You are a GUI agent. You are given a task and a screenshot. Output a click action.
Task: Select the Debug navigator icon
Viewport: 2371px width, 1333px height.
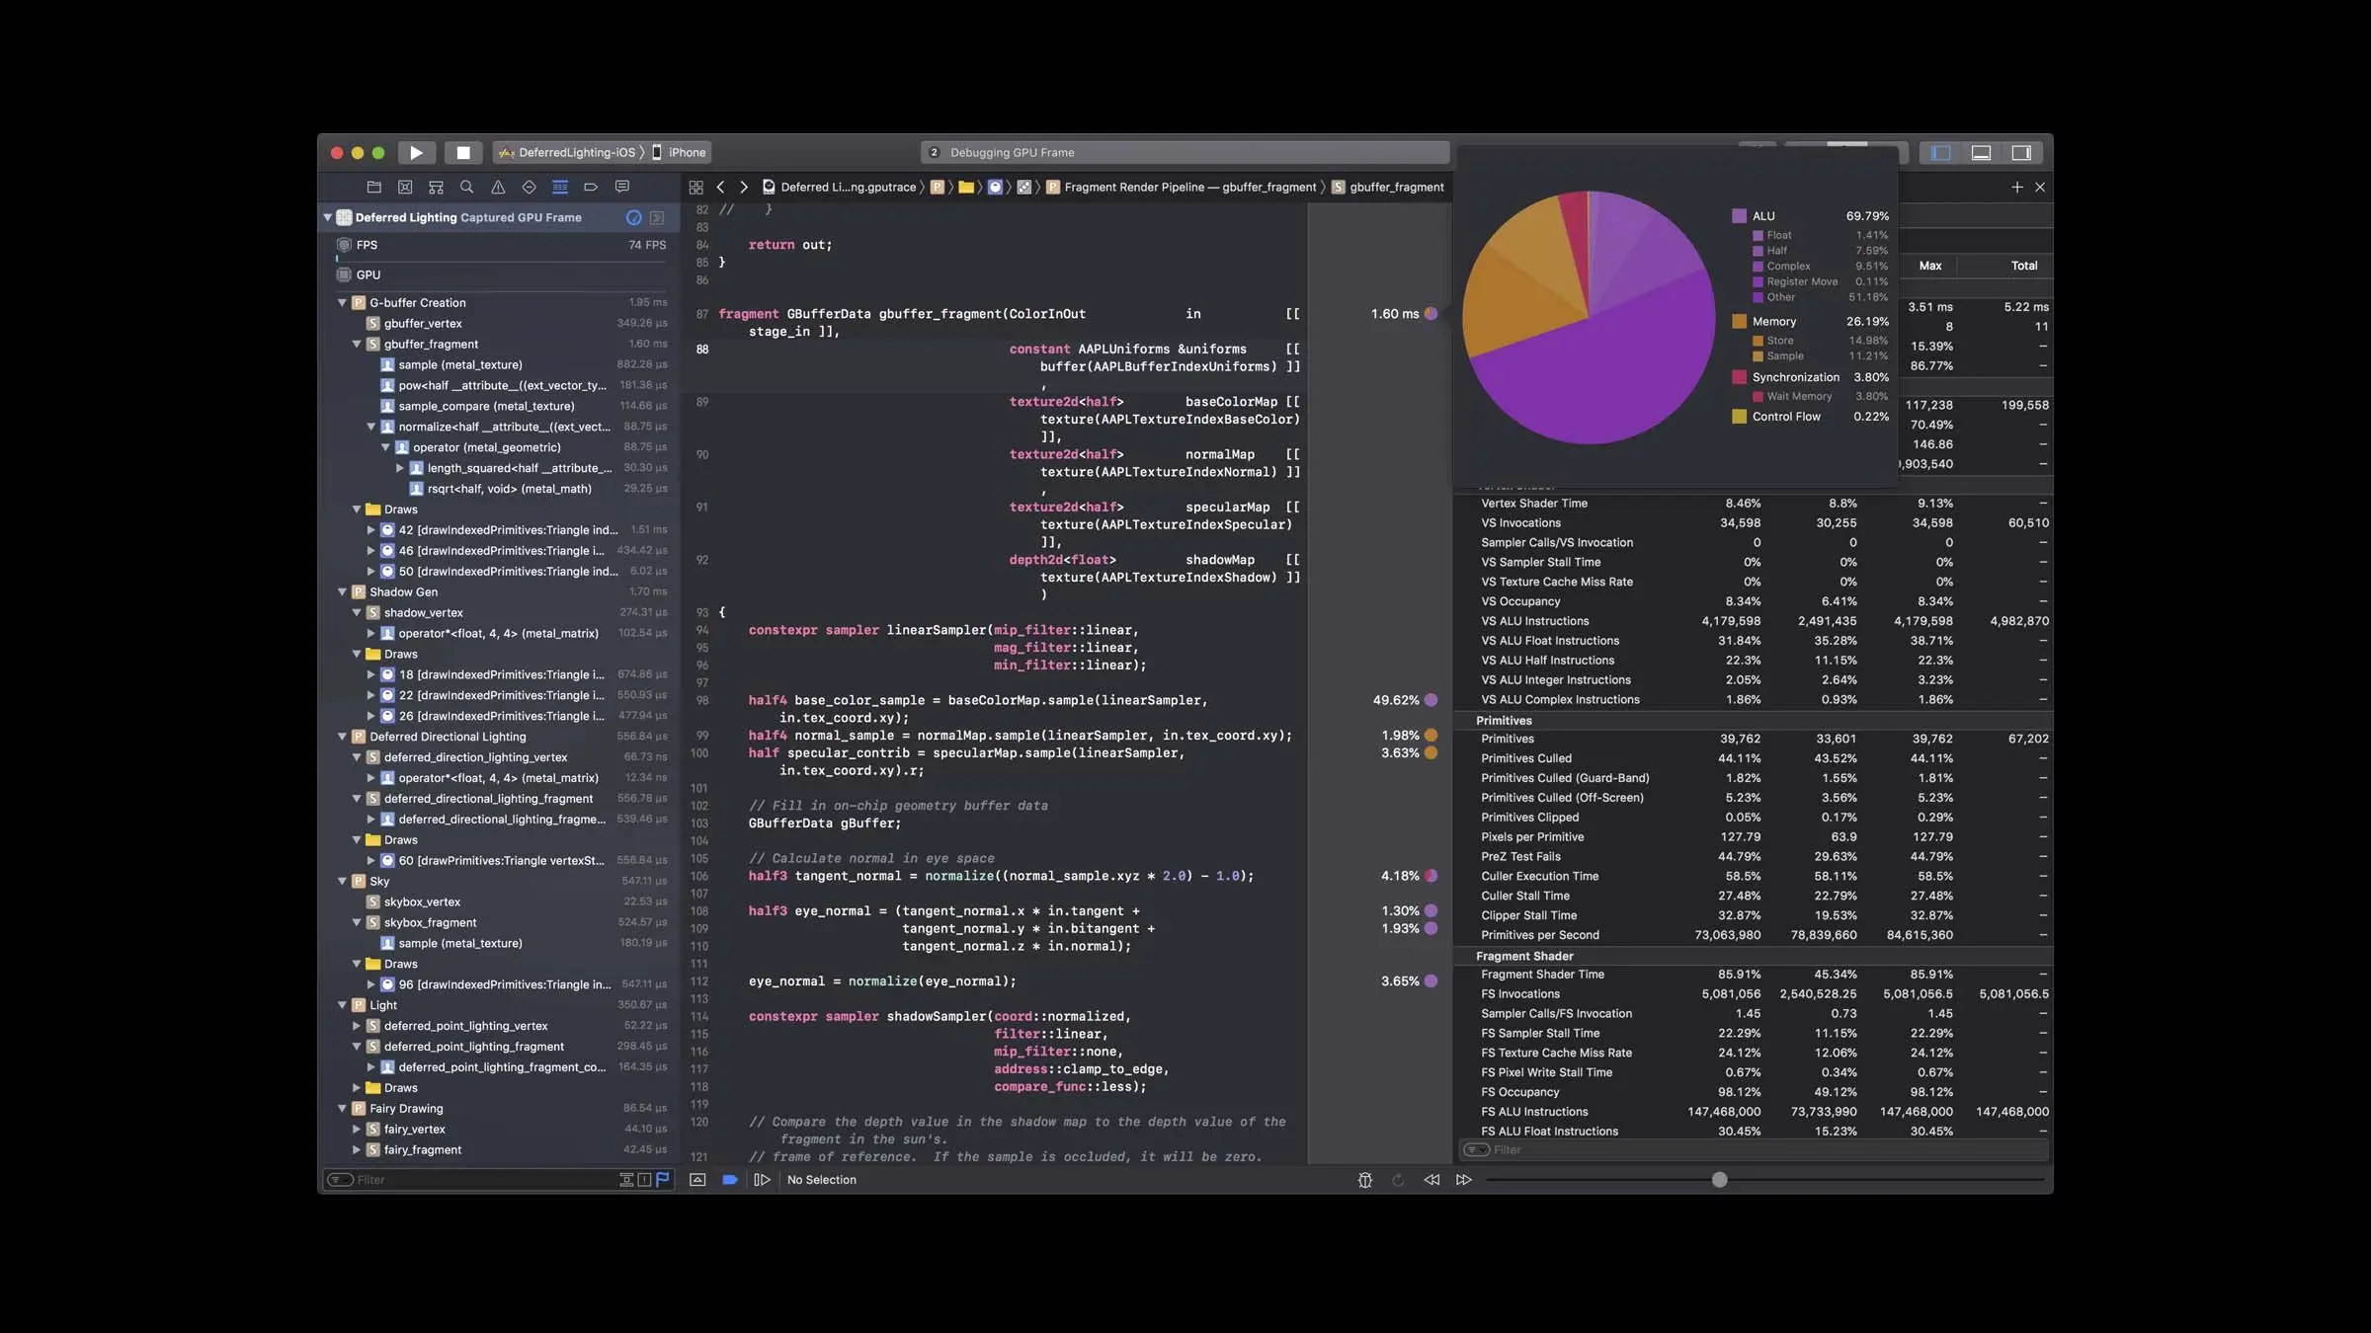coord(560,187)
